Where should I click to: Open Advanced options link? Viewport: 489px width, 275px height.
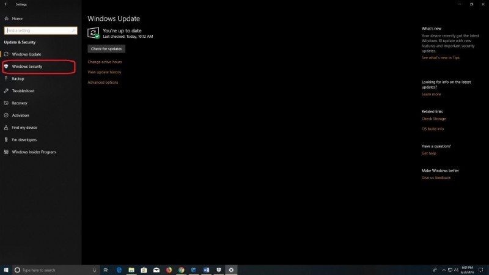pyautogui.click(x=103, y=82)
